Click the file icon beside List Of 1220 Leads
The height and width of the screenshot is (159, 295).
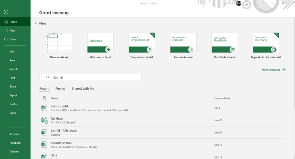44,132
